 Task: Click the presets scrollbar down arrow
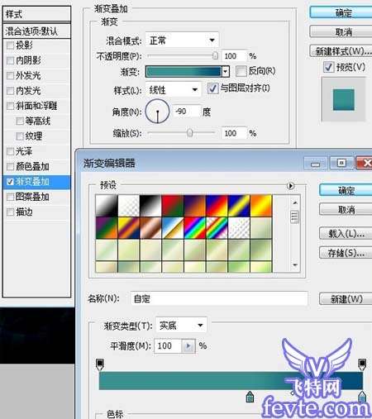[x=295, y=265]
